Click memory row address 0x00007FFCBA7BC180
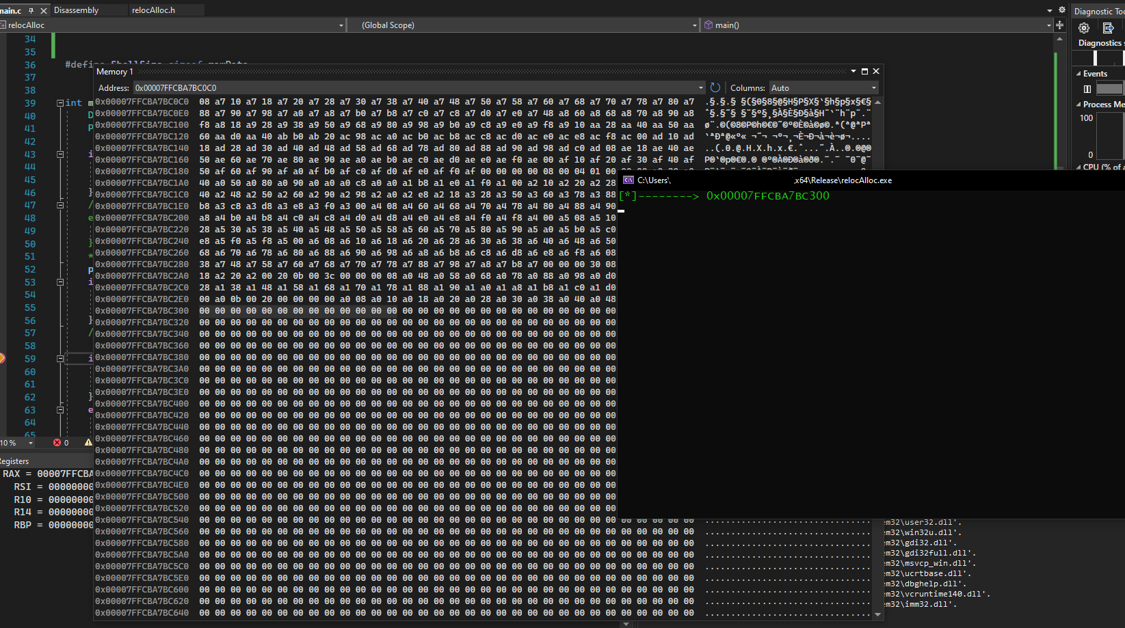The height and width of the screenshot is (628, 1125). coord(142,171)
